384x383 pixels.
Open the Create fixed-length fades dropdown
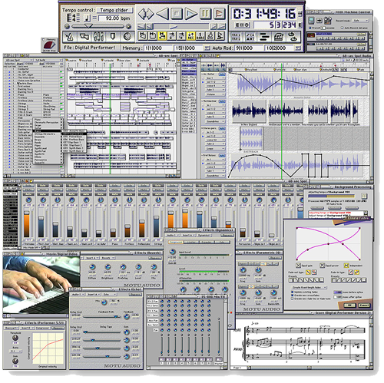pos(310,287)
